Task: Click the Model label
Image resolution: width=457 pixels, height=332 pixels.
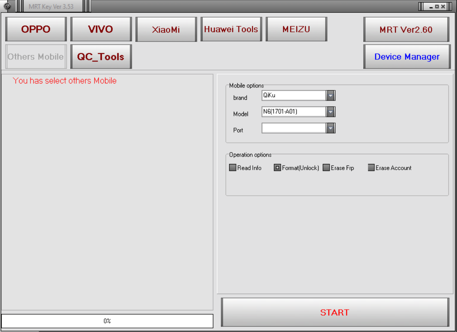Action: coord(241,114)
